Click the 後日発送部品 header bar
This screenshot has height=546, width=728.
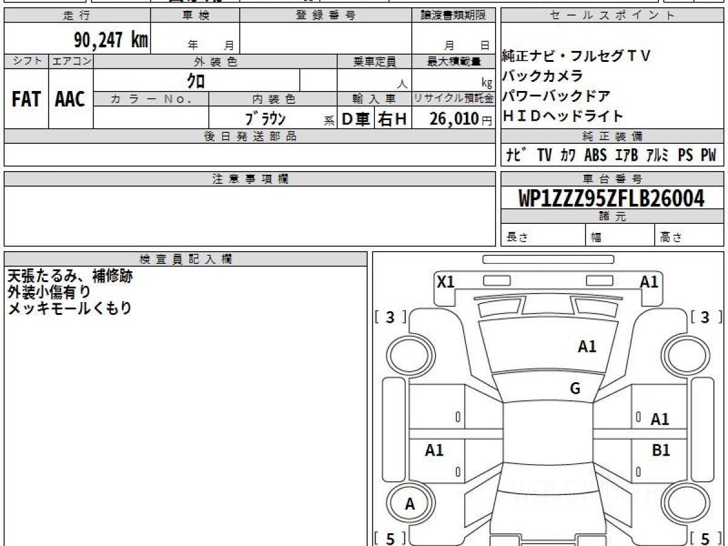click(x=250, y=136)
